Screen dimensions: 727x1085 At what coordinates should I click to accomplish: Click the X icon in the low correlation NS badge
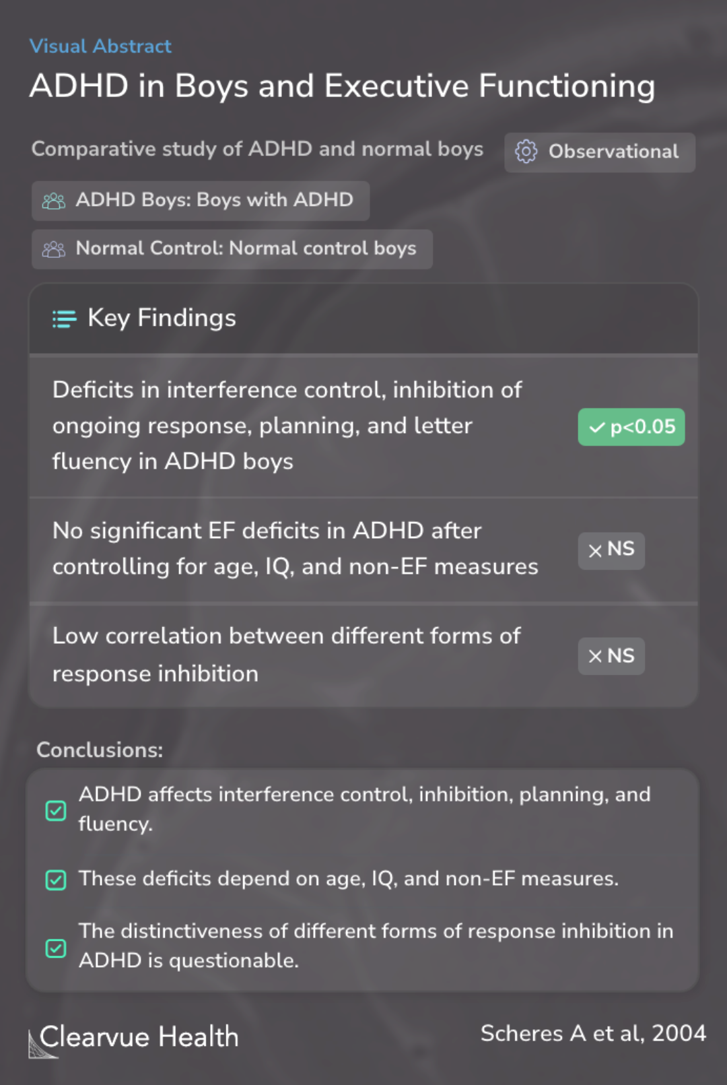point(595,656)
